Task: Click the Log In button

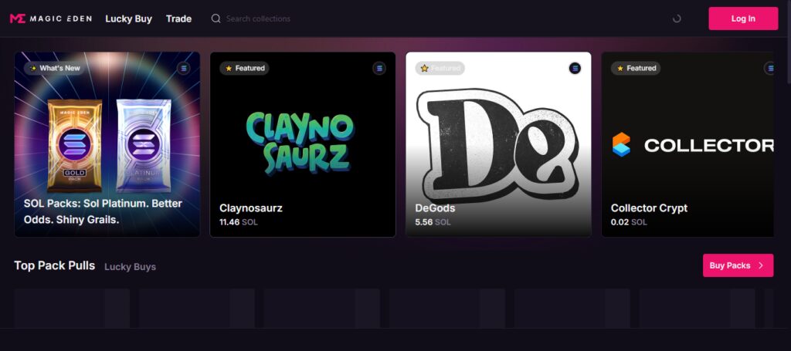Action: click(x=743, y=19)
